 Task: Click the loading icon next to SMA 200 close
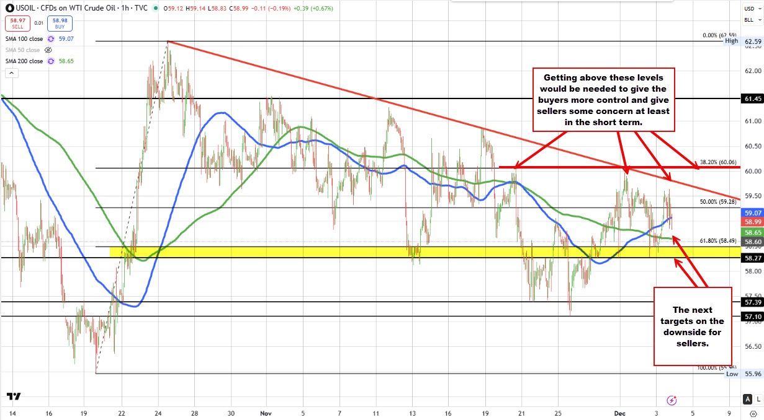(x=50, y=61)
